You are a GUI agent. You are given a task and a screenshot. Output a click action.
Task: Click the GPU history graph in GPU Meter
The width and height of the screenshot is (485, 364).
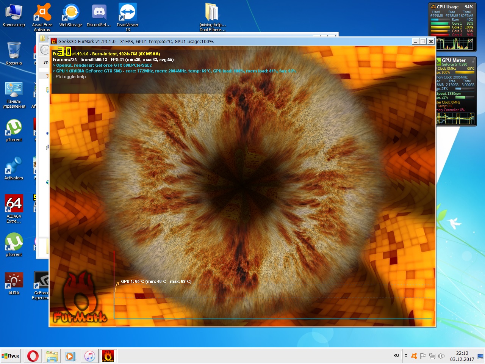[x=455, y=119]
